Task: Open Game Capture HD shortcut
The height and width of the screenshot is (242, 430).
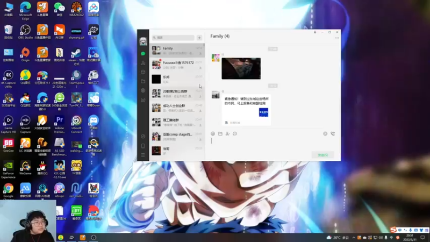Action: coord(8,124)
